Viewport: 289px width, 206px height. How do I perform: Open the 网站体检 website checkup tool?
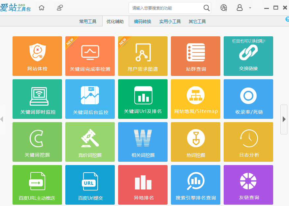click(37, 56)
